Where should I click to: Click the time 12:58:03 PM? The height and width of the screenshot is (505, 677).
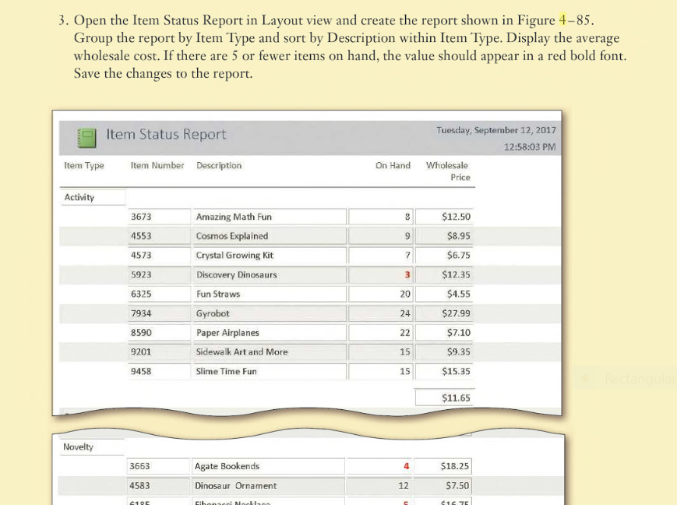530,147
